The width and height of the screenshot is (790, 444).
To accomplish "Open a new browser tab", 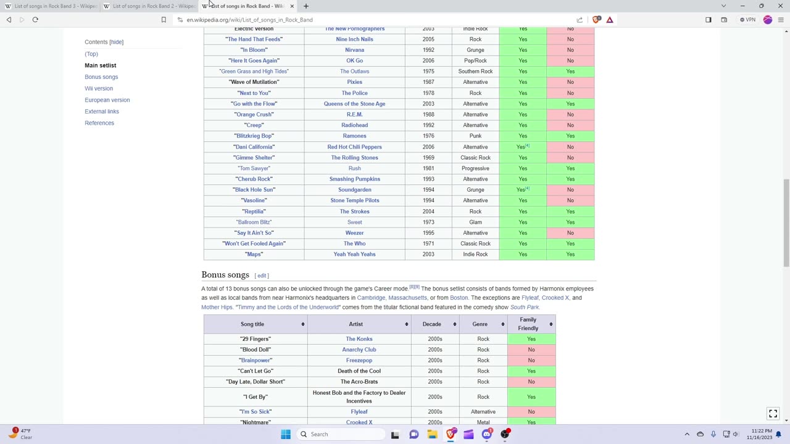I will 306,6.
